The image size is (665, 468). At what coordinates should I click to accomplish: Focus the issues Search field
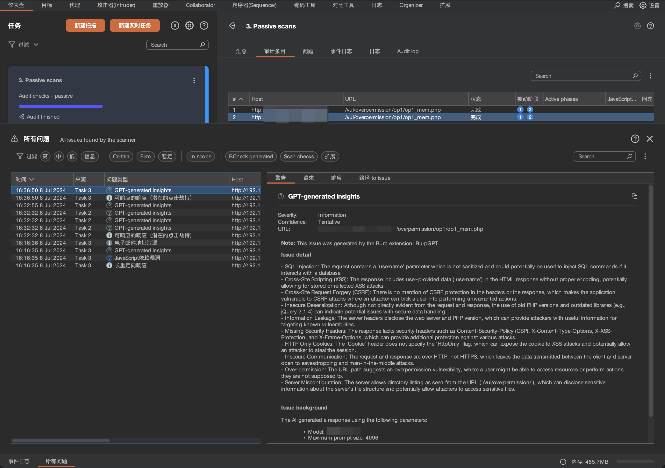pyautogui.click(x=605, y=156)
